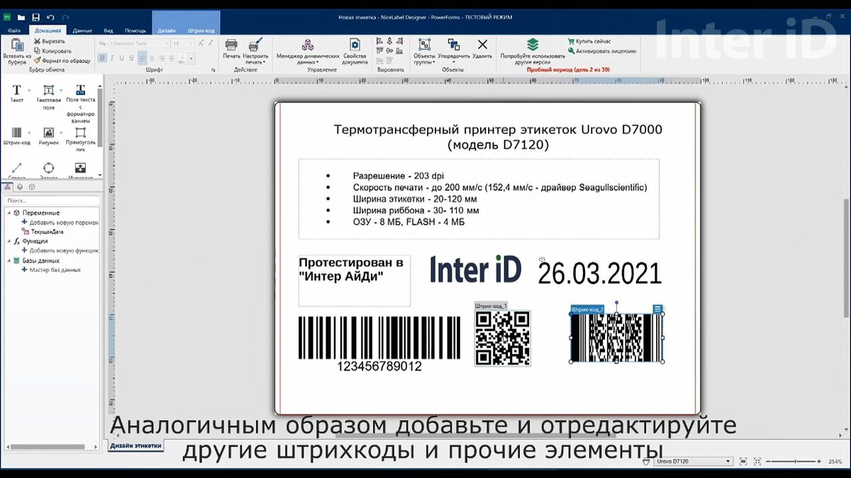Switch to the Помощь ribbon tab
851x478 pixels.
click(135, 30)
